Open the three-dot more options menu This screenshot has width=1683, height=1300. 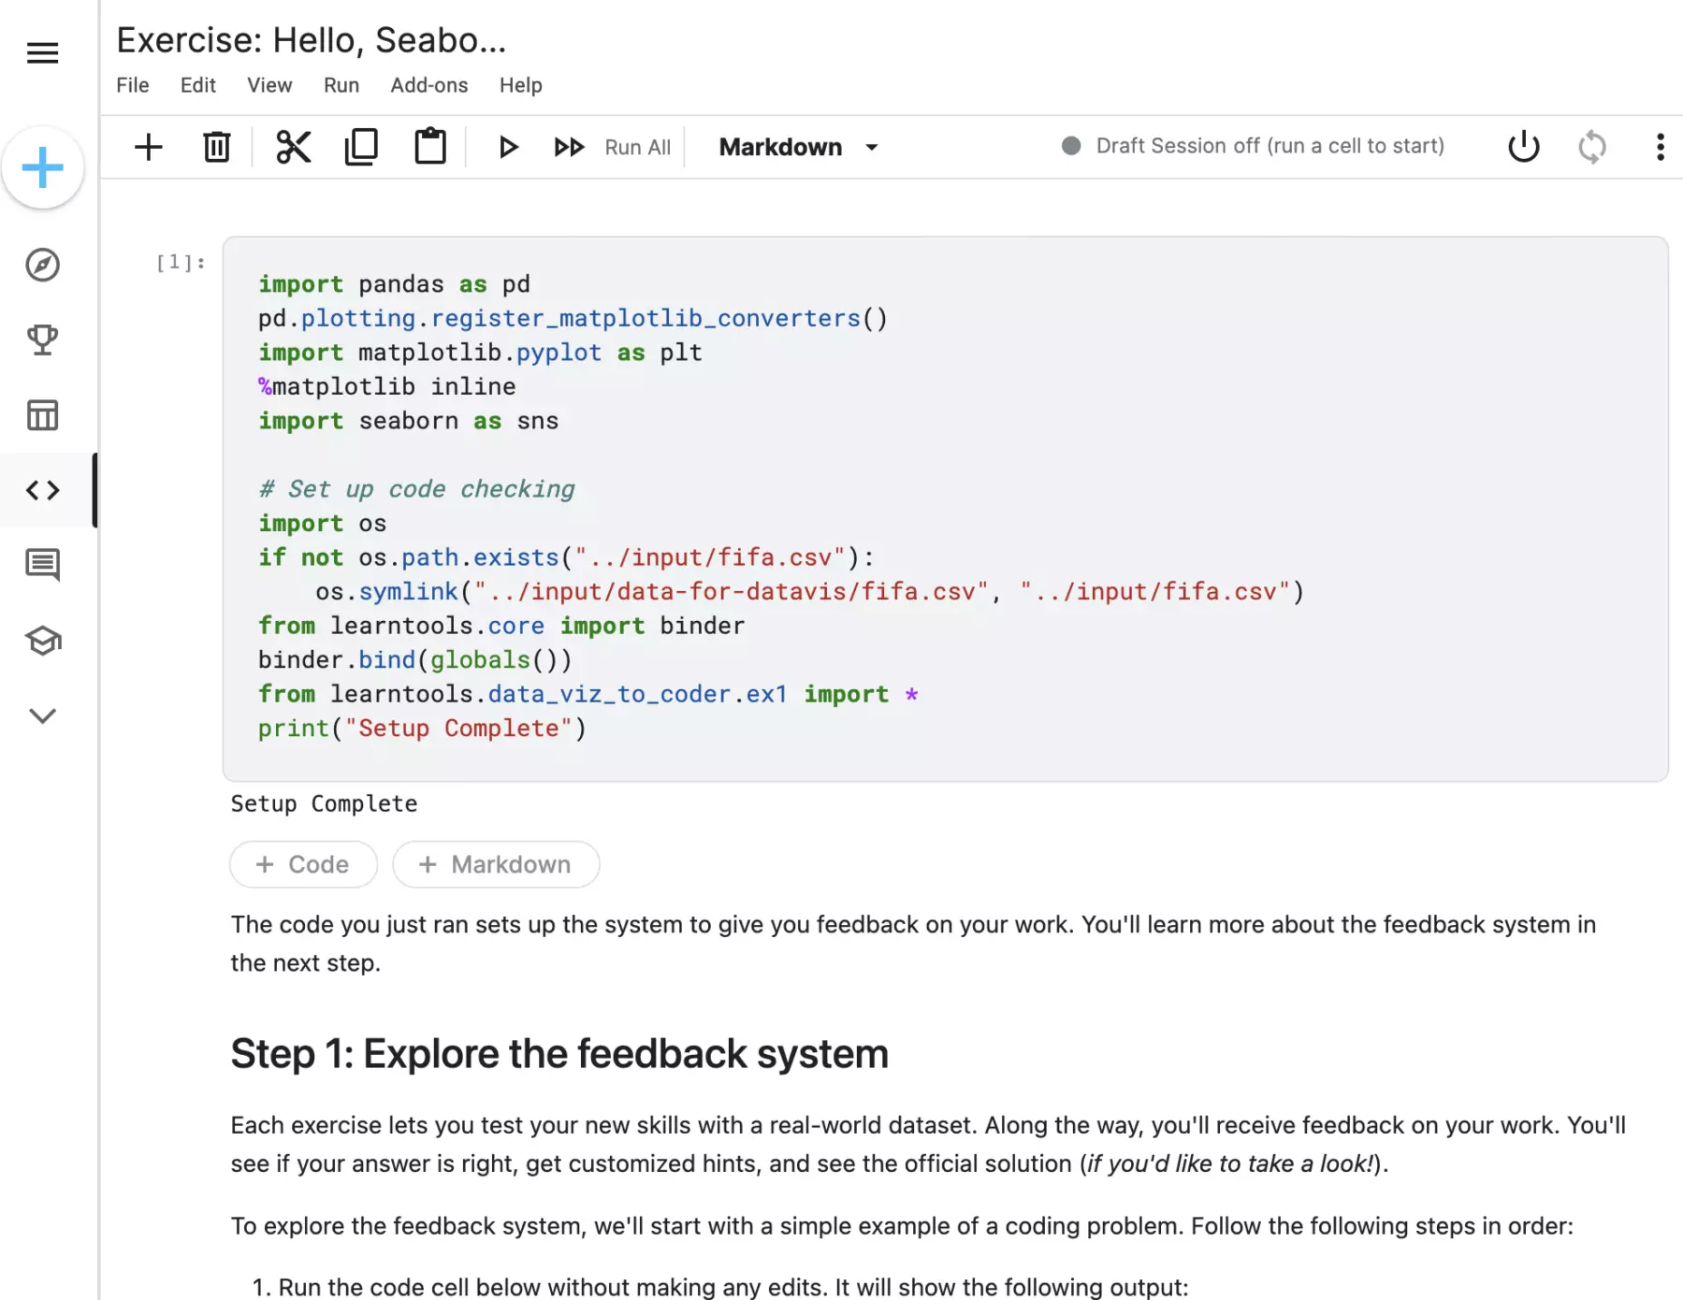pyautogui.click(x=1661, y=147)
